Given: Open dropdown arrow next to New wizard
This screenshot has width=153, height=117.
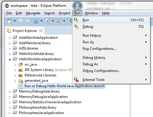Looking at the screenshot, I should tap(15, 21).
